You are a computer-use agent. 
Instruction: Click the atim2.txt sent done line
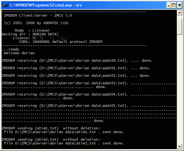[x=64, y=143]
